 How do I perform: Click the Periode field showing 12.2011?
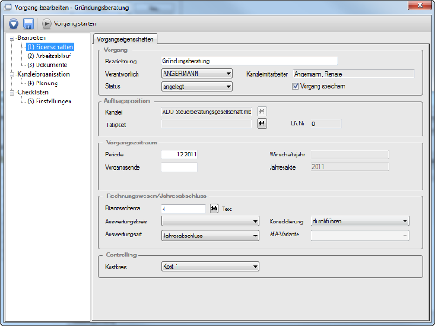(x=179, y=155)
